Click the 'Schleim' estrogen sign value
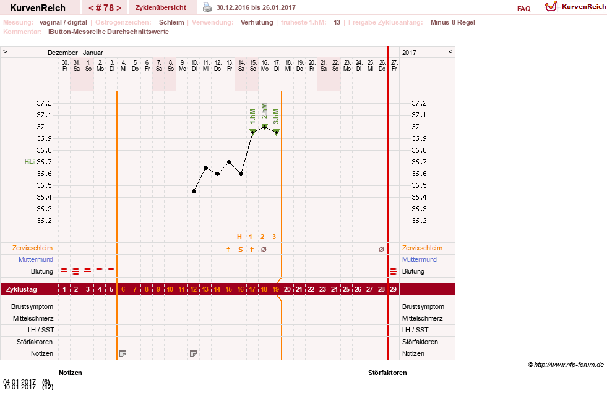607x409 pixels. point(171,22)
